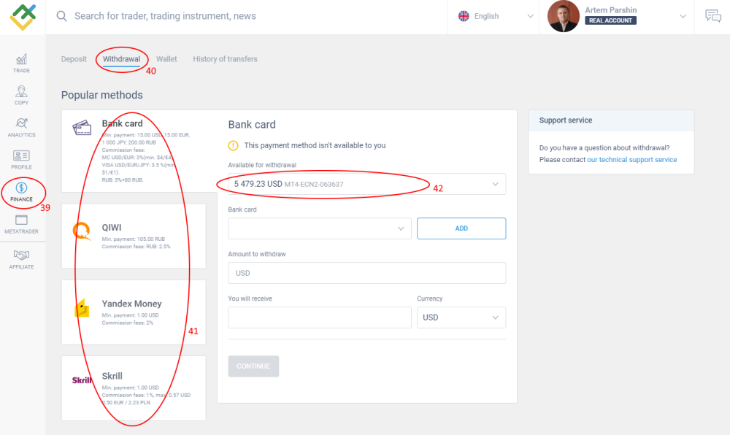Switch to the Wallet tab
730x435 pixels.
[x=166, y=59]
